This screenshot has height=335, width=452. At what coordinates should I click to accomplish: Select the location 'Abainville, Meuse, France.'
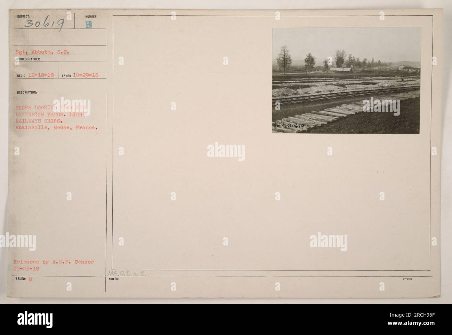coord(56,128)
